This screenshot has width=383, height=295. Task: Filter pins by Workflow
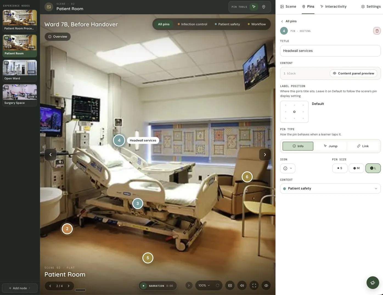tap(257, 24)
